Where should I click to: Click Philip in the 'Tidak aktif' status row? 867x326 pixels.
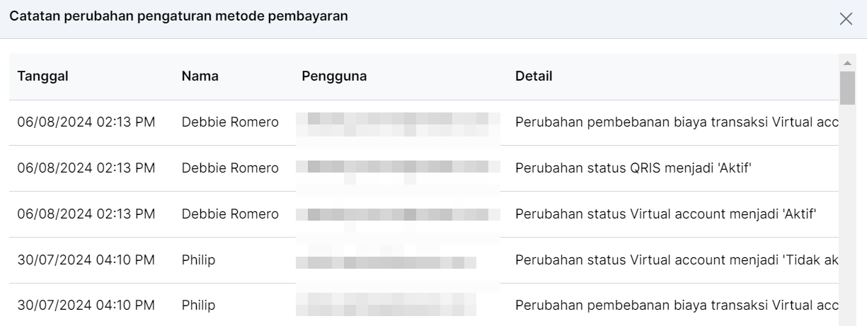pos(198,260)
